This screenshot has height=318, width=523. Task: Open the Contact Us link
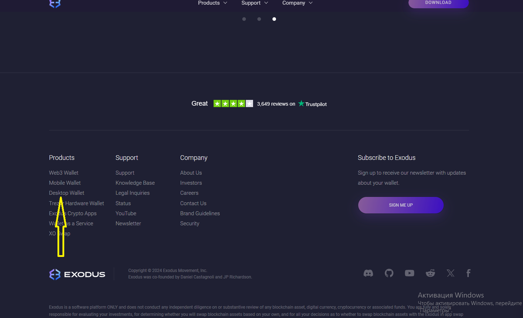pos(194,203)
